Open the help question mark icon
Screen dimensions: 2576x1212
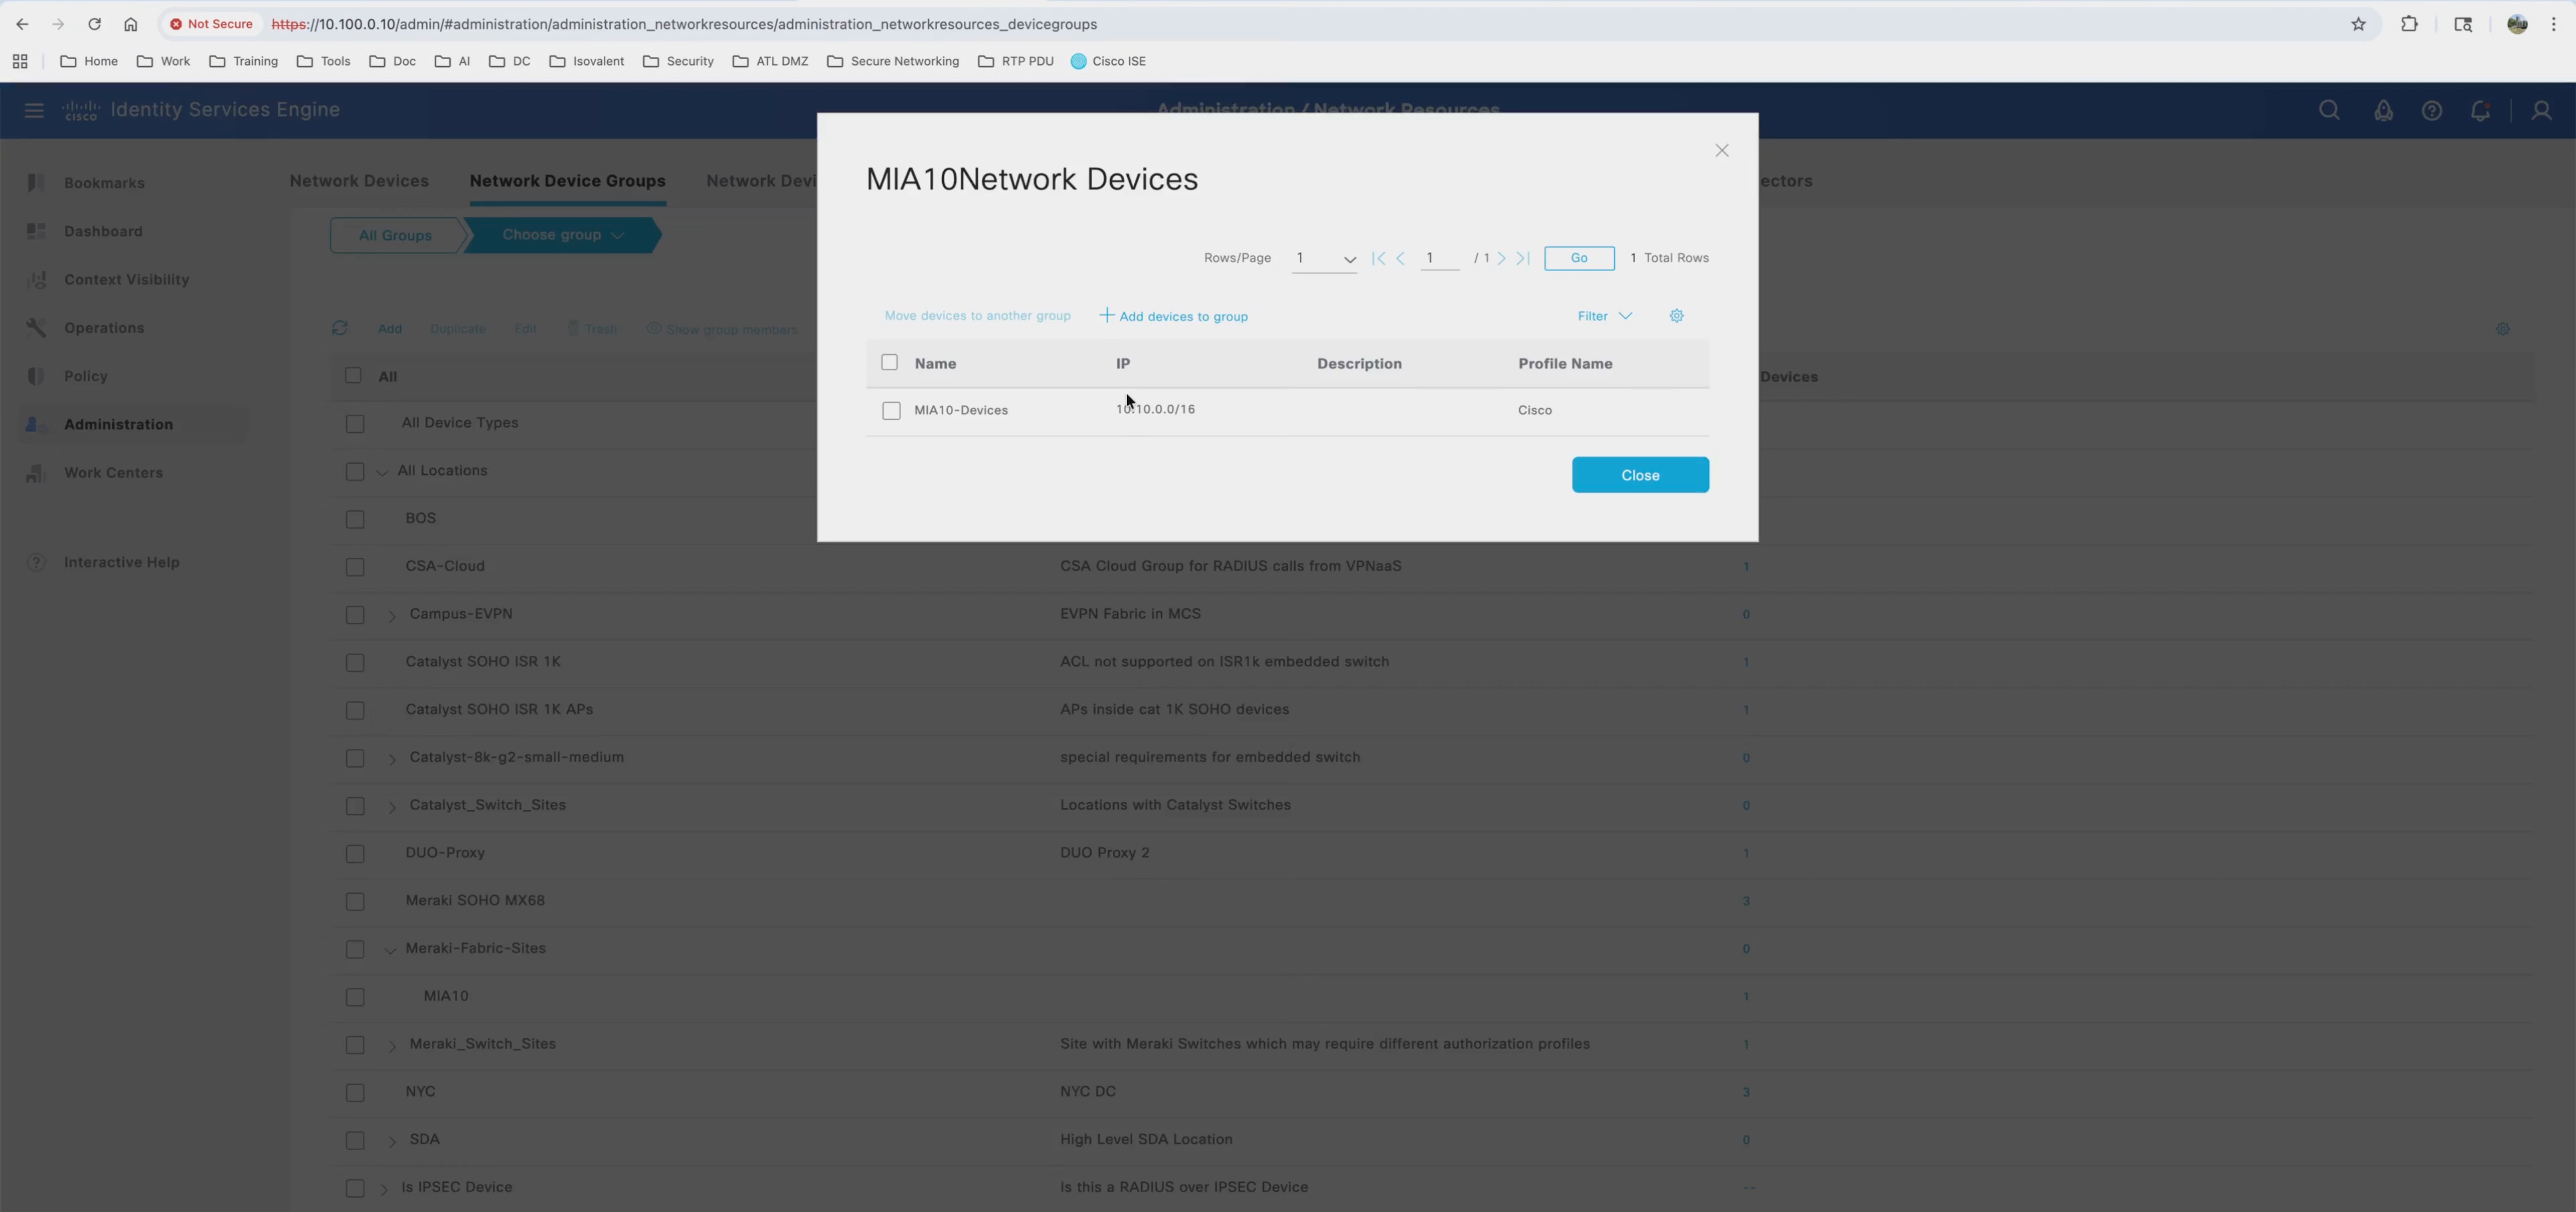pos(2432,110)
